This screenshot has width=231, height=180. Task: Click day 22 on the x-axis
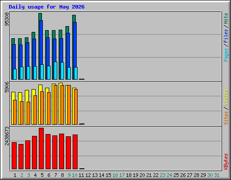coord(156,175)
